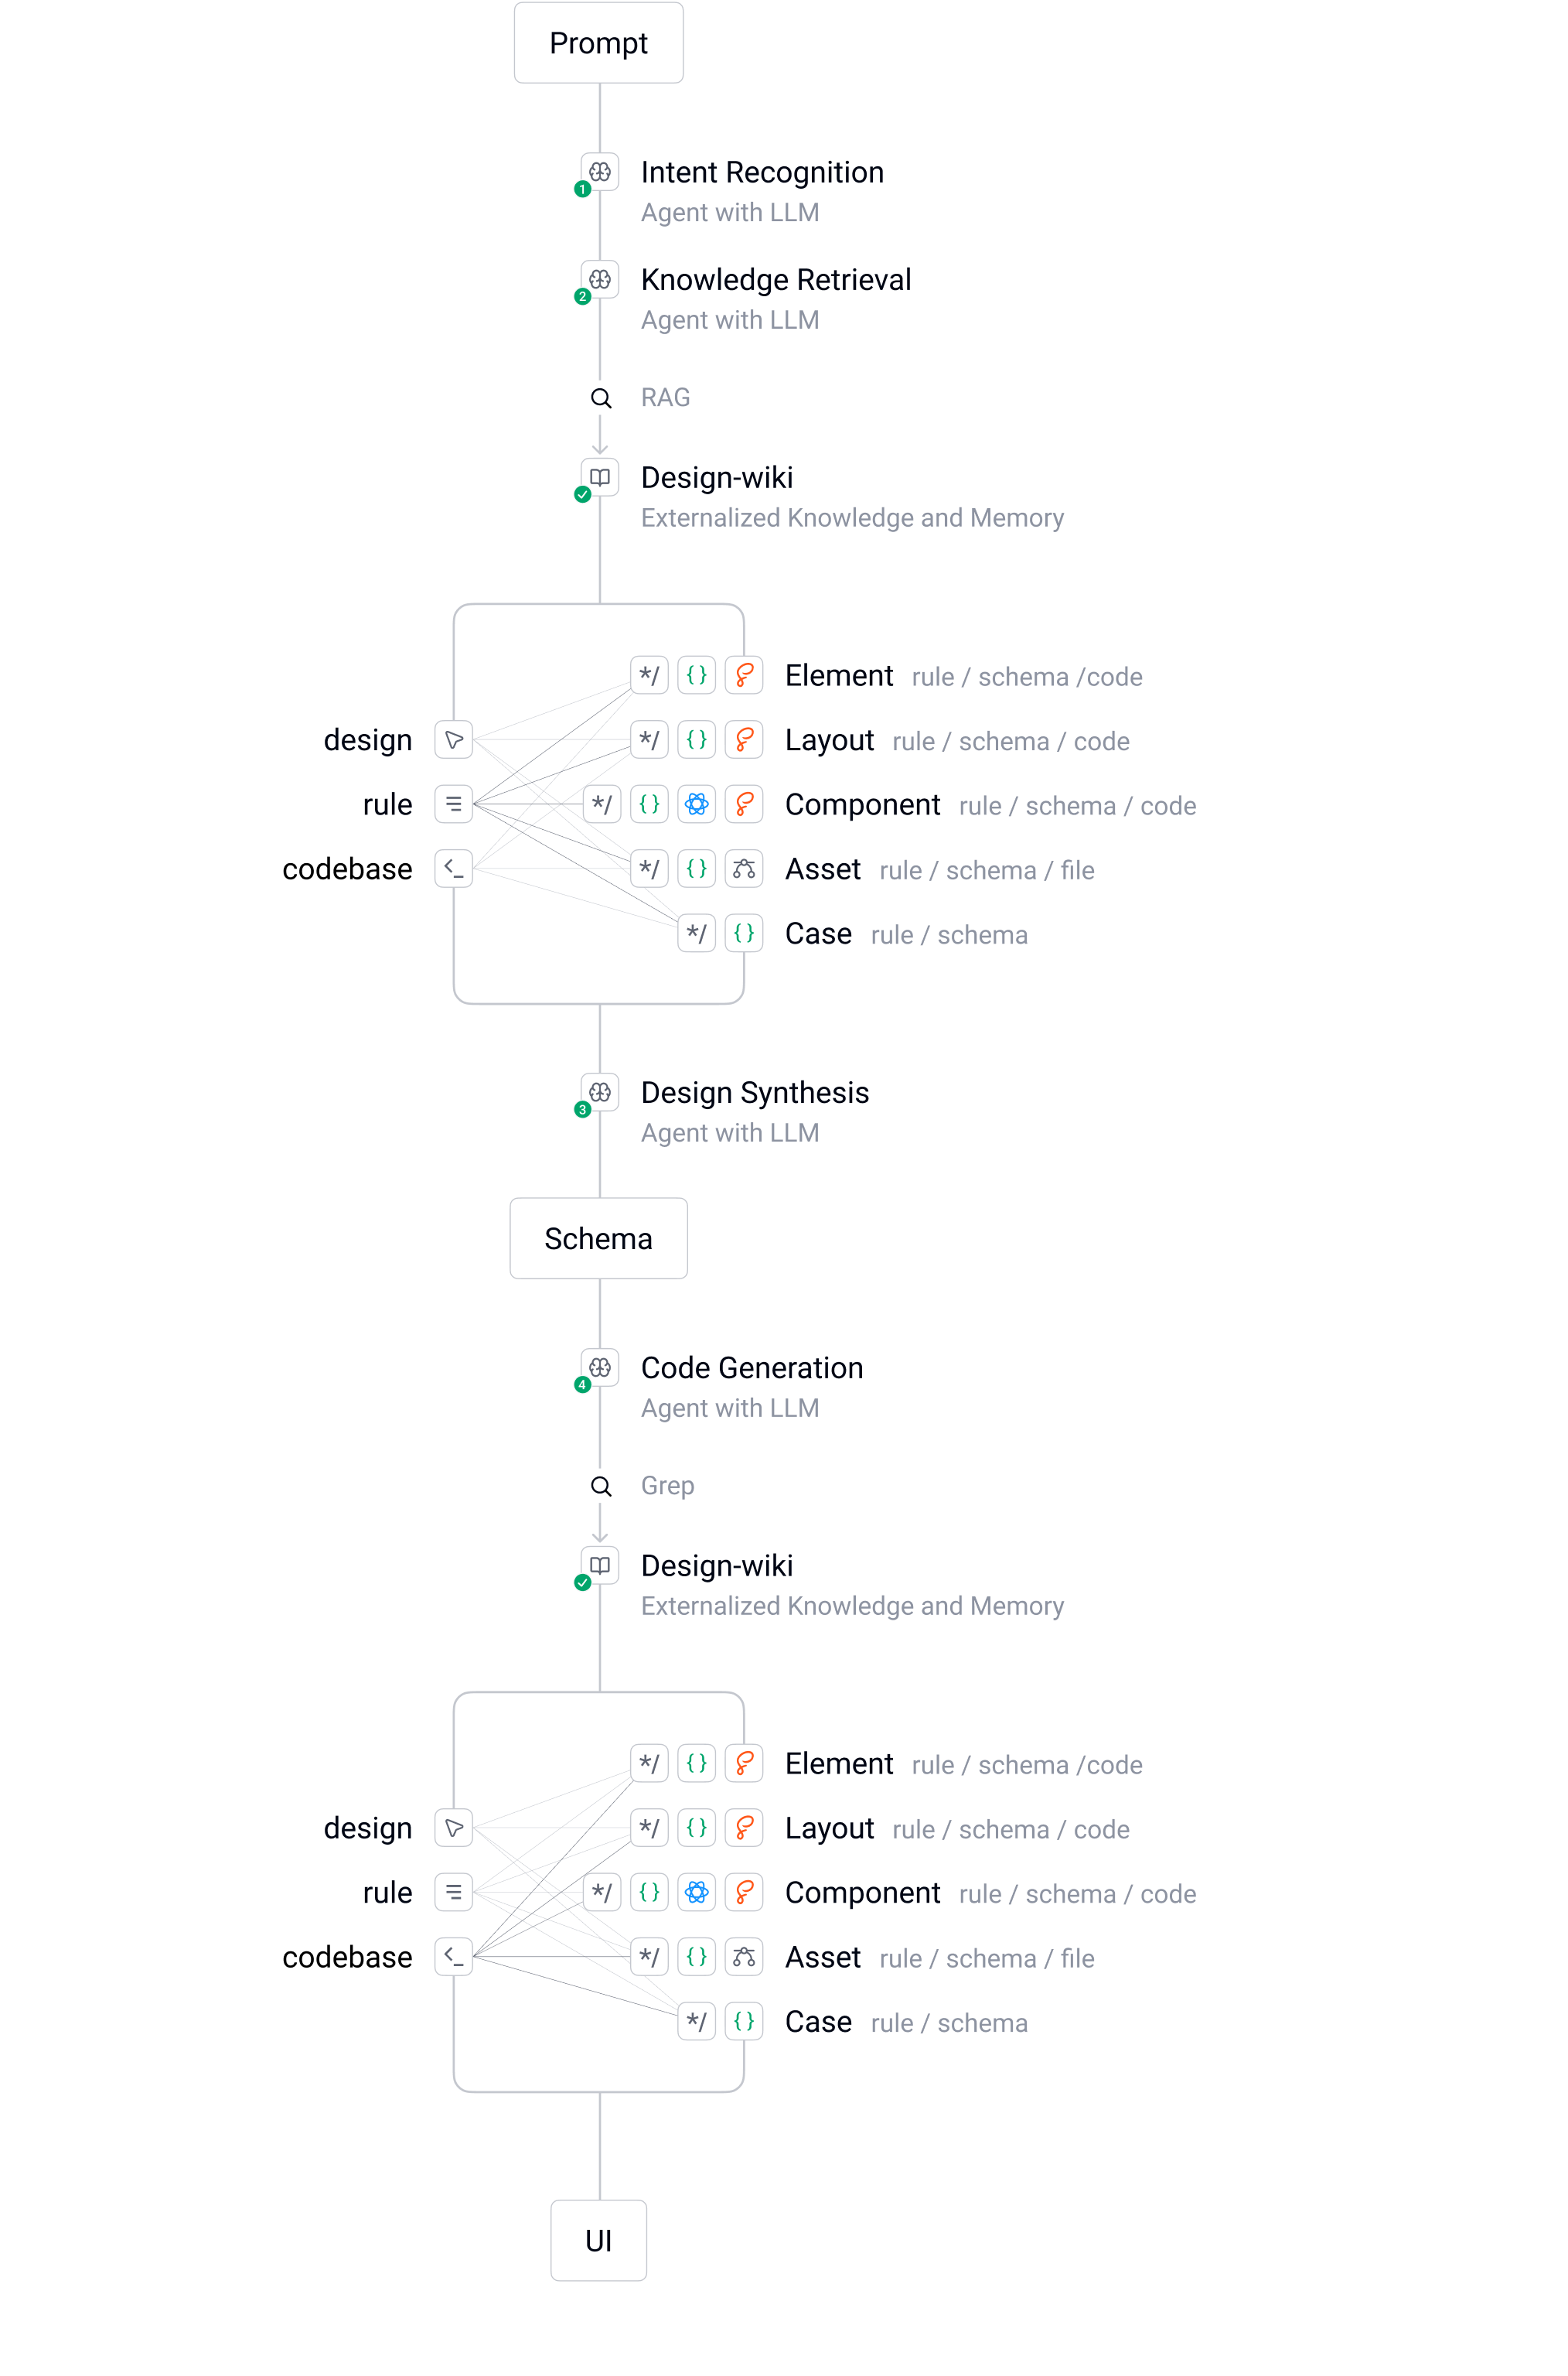Click the Design Synthesis title text
Screen dimensions: 1568x2376
[755, 1092]
